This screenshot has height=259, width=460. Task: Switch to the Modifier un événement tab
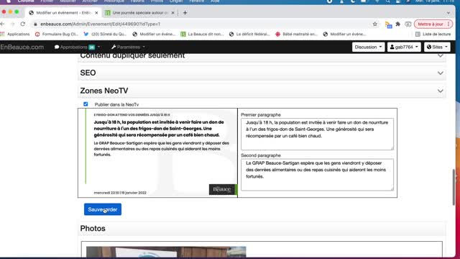(63, 13)
